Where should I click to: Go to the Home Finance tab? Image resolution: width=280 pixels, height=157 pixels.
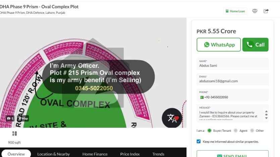tap(95, 154)
